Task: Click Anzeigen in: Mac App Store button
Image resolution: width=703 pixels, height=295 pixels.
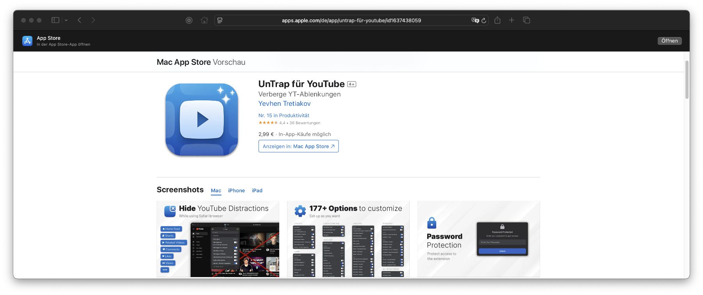Action: point(298,146)
